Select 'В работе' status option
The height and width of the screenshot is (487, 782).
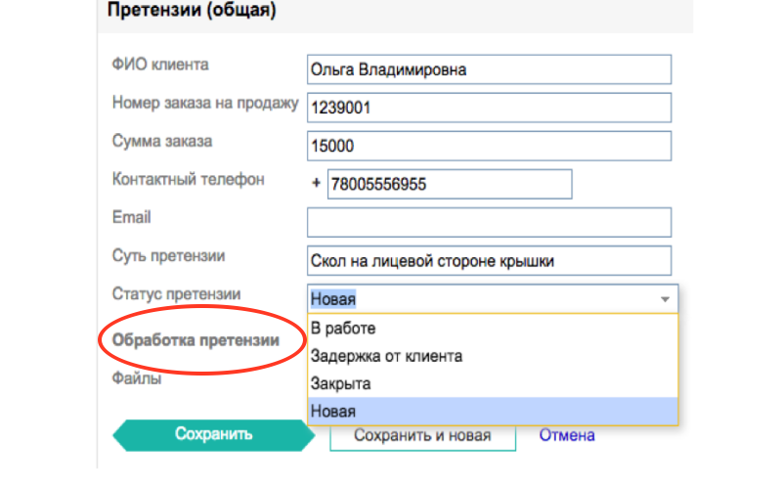coord(493,329)
